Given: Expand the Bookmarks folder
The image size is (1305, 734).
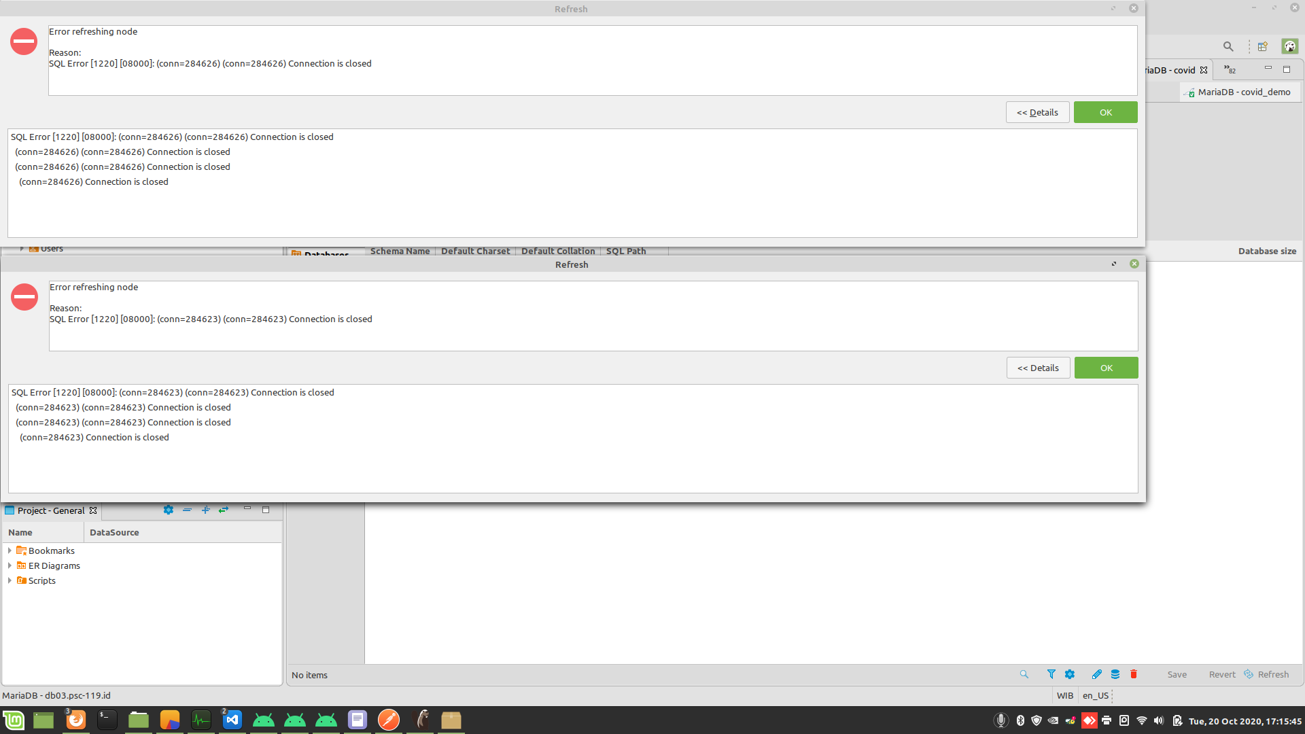Looking at the screenshot, I should (10, 550).
